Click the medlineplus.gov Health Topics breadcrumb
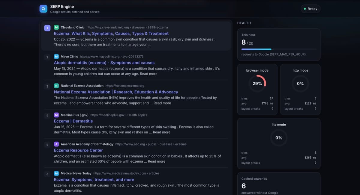The width and height of the screenshot is (360, 195). tap(119, 115)
